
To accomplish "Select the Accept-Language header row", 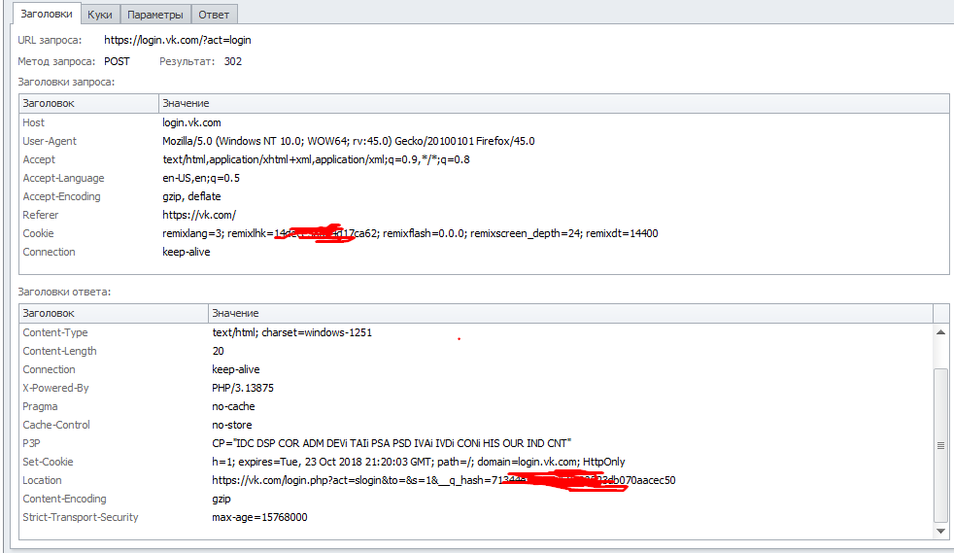I will (x=484, y=178).
